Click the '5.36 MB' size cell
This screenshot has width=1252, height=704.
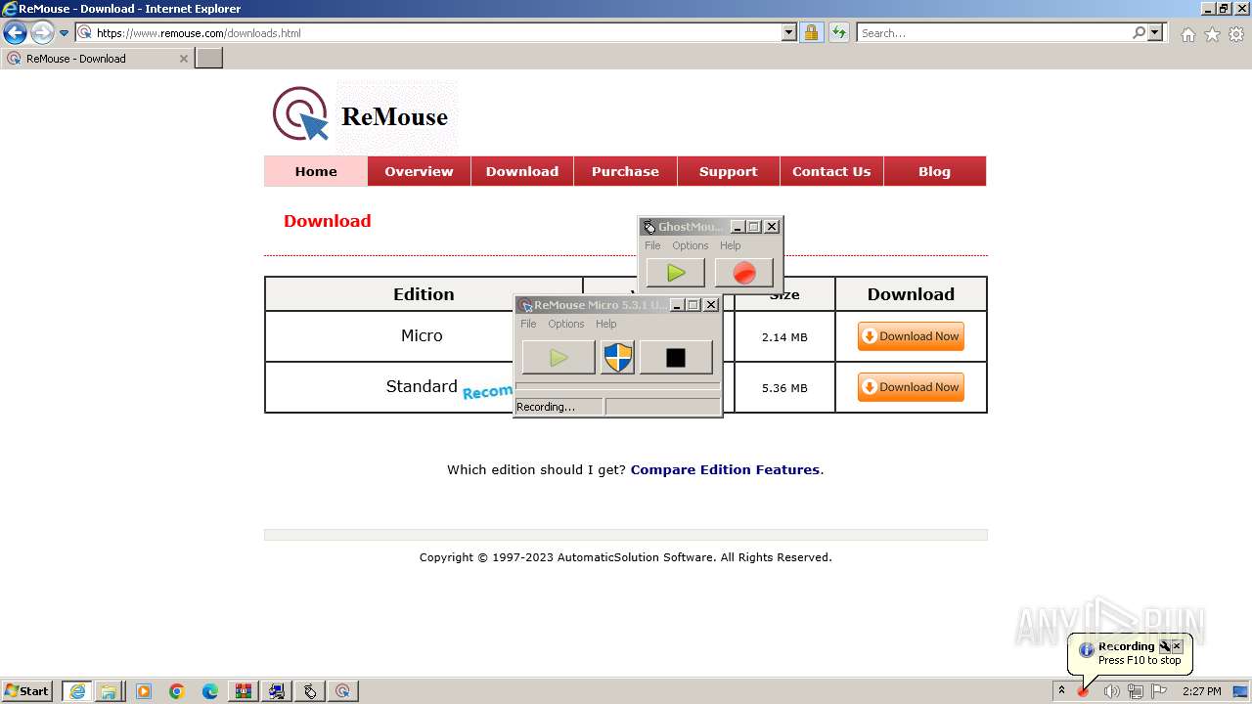tap(784, 388)
